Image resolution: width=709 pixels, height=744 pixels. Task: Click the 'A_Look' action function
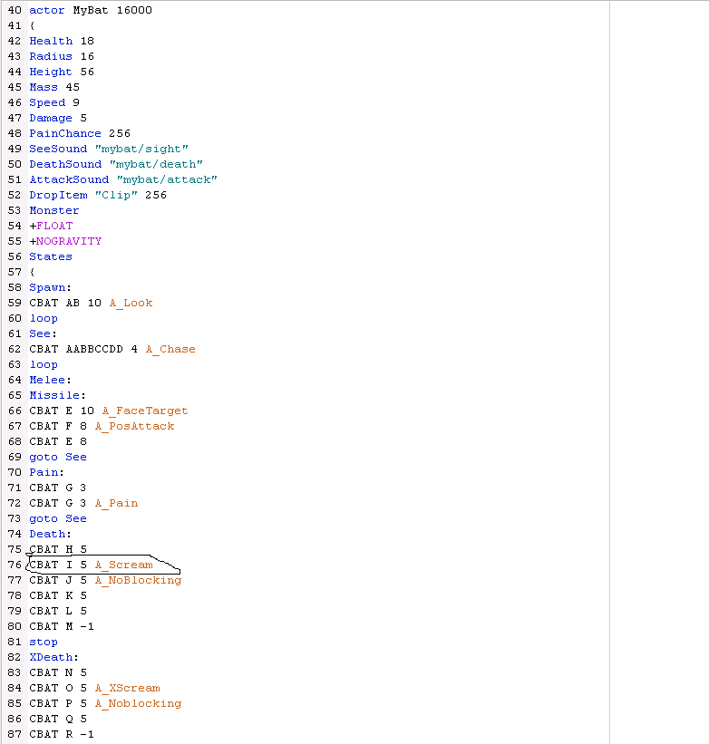coord(131,304)
